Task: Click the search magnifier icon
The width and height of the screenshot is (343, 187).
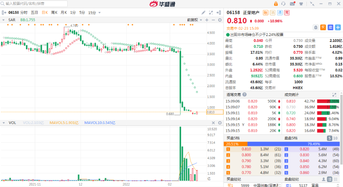Action: pyautogui.click(x=3, y=4)
